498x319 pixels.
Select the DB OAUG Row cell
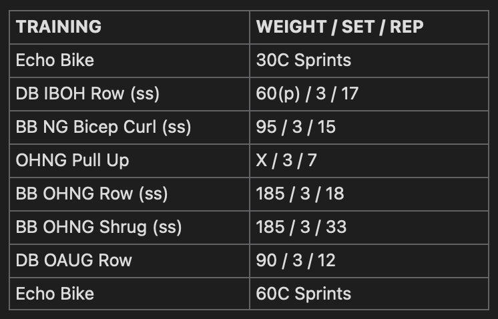tap(130, 260)
